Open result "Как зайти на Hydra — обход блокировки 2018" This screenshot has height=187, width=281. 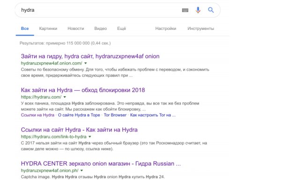(x=83, y=90)
